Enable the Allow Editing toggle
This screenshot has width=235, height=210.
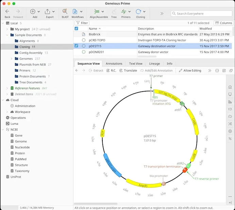coord(190,70)
